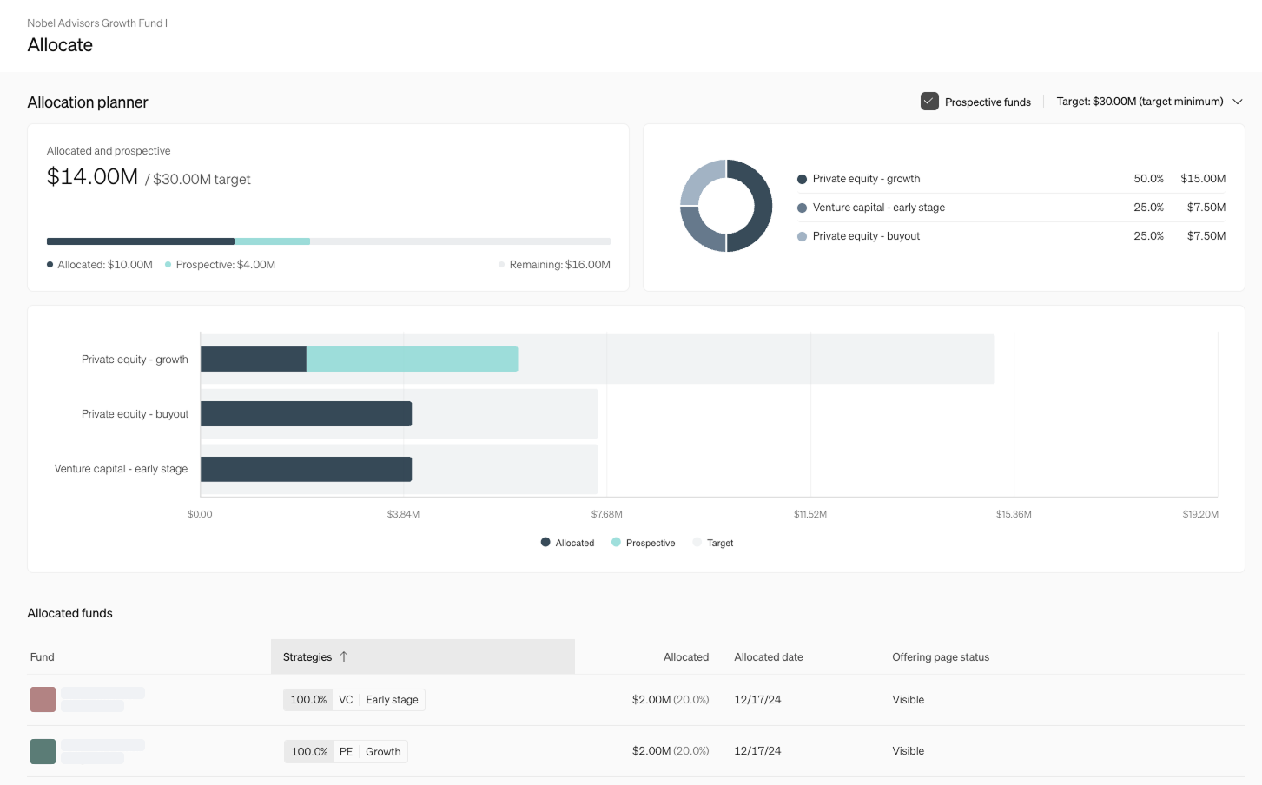Toggle the Target legend item in chart
1262x785 pixels.
[713, 543]
